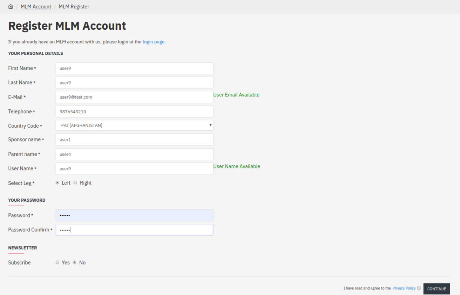Screen dimensions: 460x295
Task: Check the Privacy Policy agreement checkbox
Action: point(419,288)
